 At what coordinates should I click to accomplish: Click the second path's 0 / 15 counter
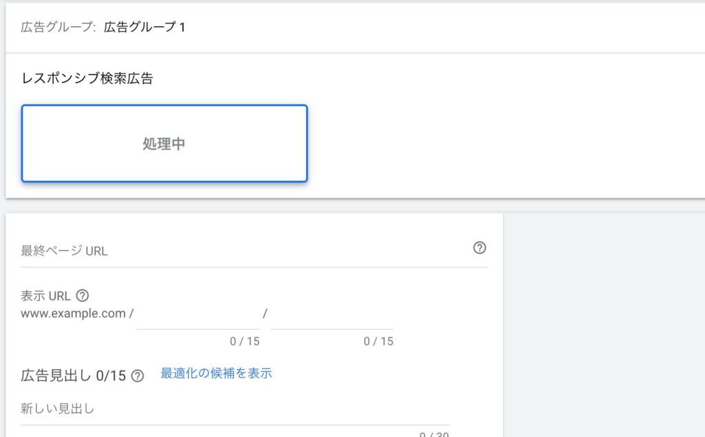[378, 341]
